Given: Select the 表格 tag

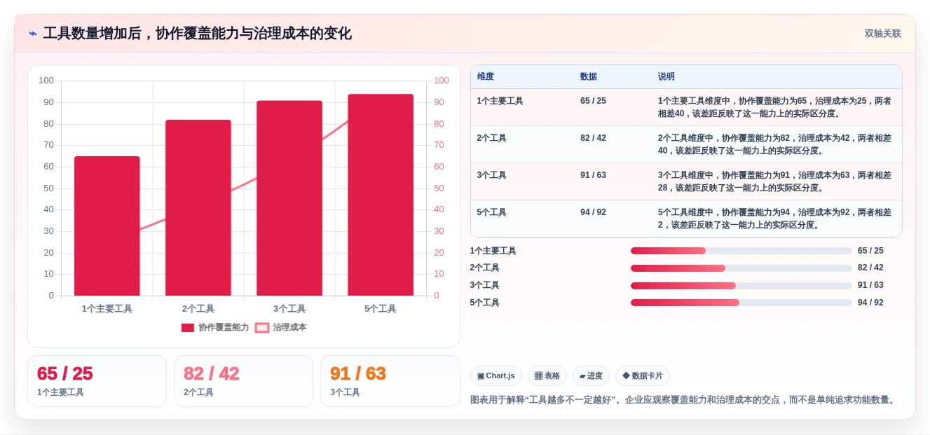Looking at the screenshot, I should (x=547, y=375).
